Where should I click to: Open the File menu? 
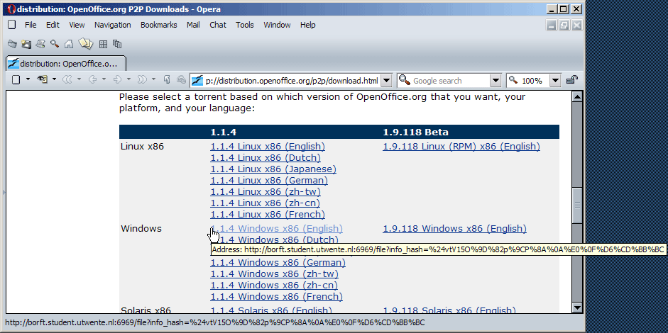coord(31,25)
